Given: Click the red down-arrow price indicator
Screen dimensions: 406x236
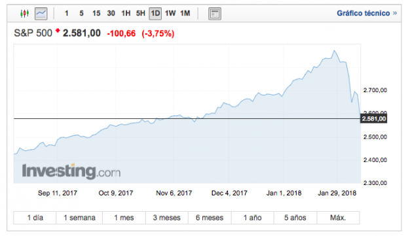Looking at the screenshot, I should [x=58, y=31].
